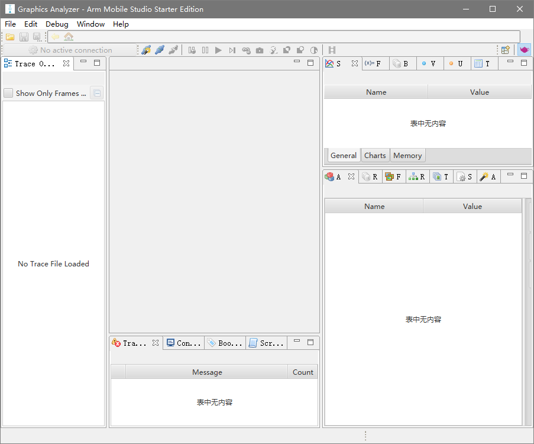
Task: Click the step-to-next-frame icon
Action: [x=232, y=50]
